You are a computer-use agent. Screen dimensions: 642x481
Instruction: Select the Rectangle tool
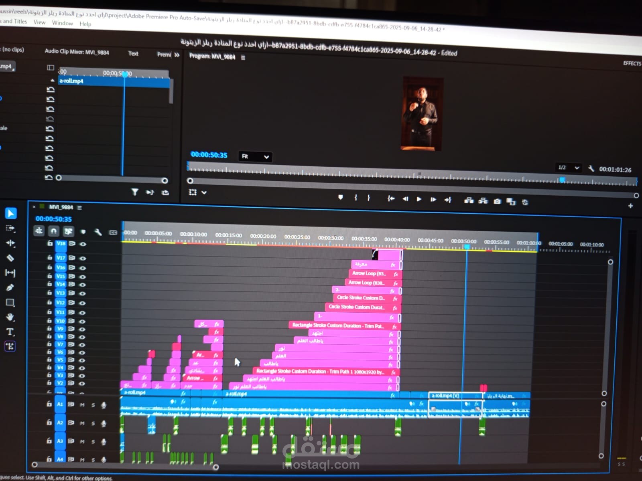tap(10, 302)
